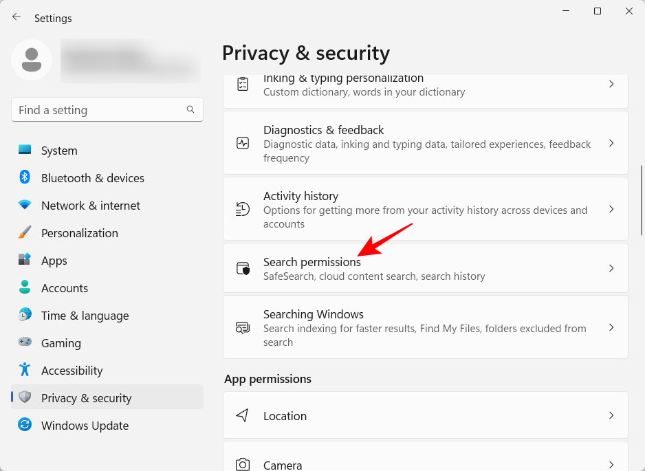Select the System icon in the sidebar
The image size is (645, 471).
click(x=23, y=151)
